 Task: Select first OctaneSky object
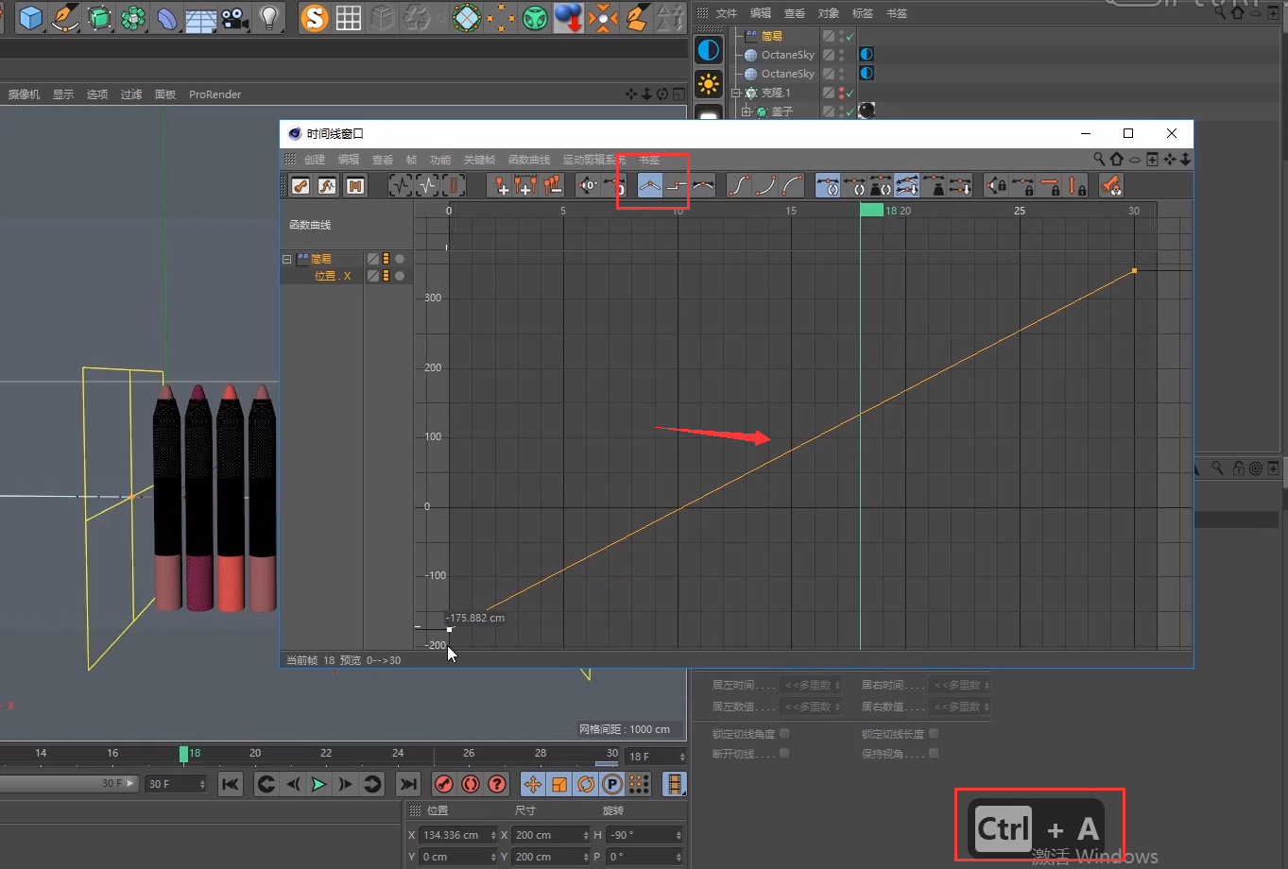pyautogui.click(x=787, y=55)
